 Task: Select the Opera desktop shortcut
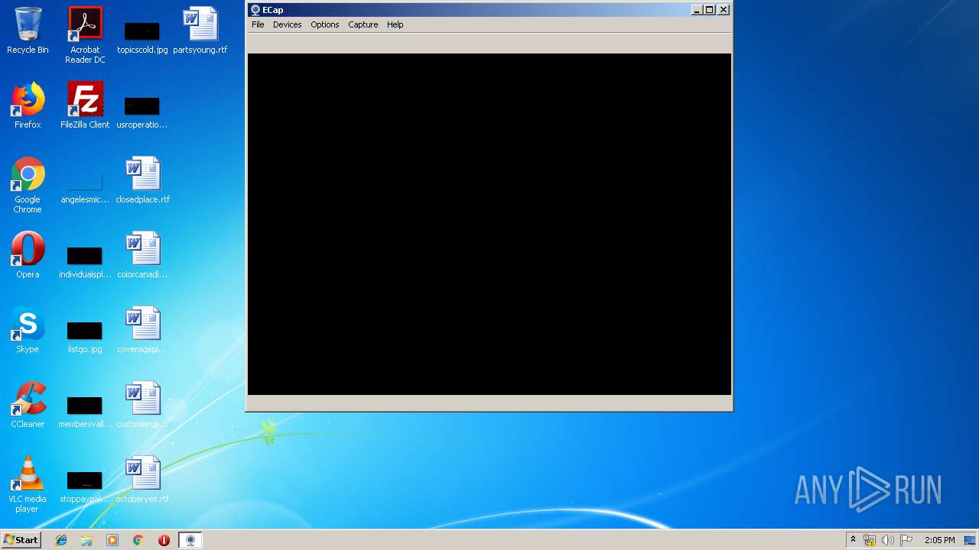(x=28, y=256)
